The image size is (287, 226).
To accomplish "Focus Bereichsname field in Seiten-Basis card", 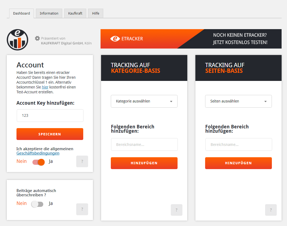I will tap(239, 145).
